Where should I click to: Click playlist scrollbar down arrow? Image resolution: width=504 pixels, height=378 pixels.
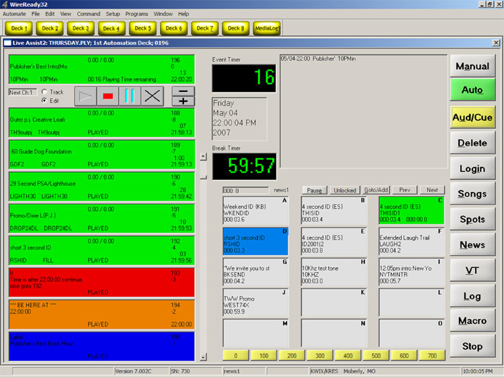pos(203,357)
